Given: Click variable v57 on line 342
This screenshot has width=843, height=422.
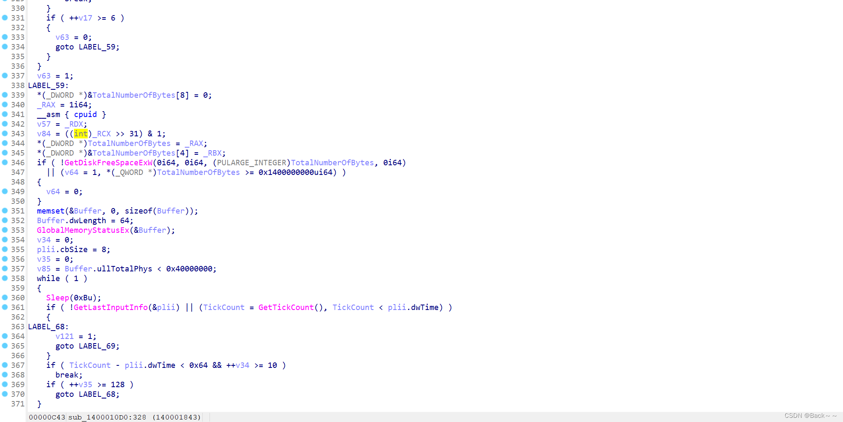Looking at the screenshot, I should click(x=44, y=124).
